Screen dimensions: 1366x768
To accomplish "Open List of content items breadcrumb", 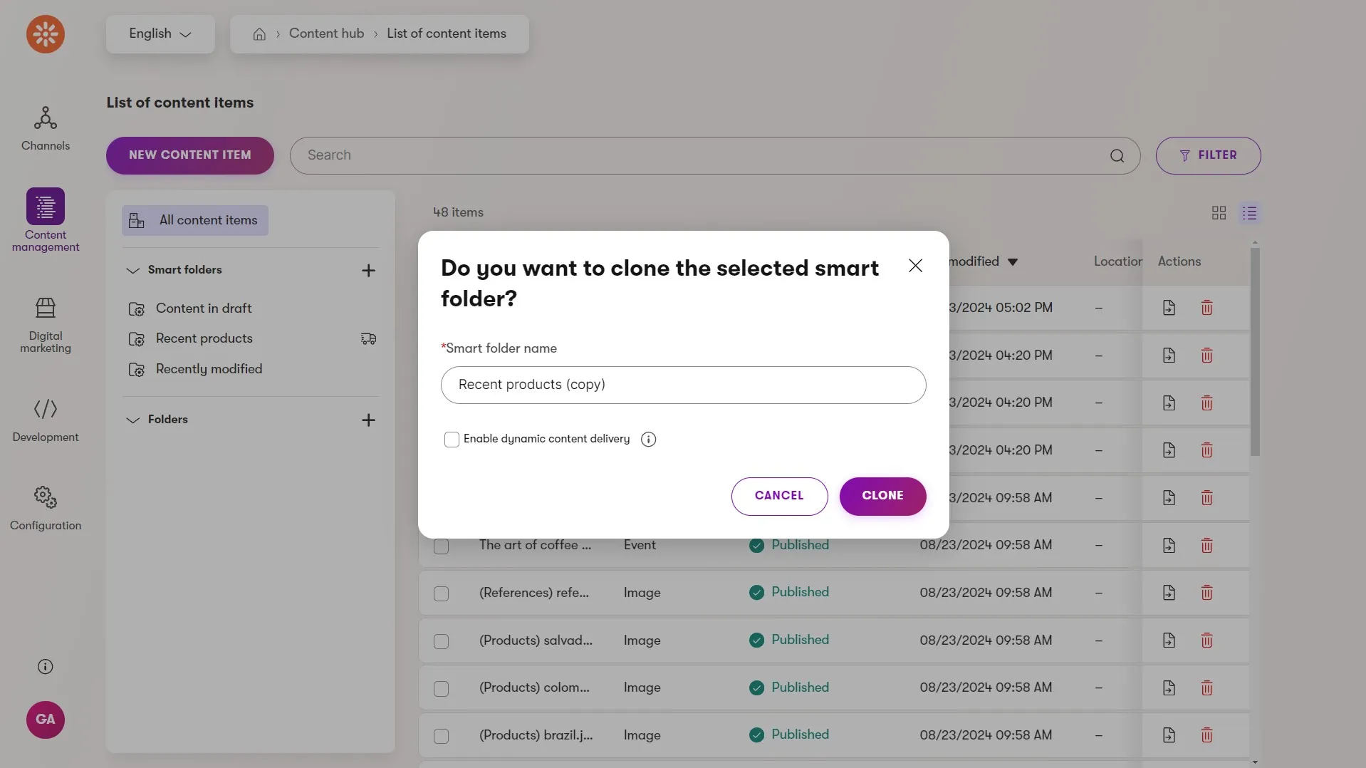I will 447,33.
